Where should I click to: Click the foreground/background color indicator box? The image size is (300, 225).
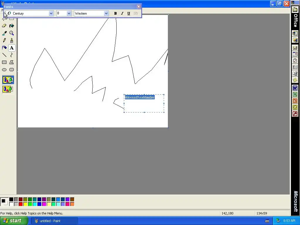[4, 202]
